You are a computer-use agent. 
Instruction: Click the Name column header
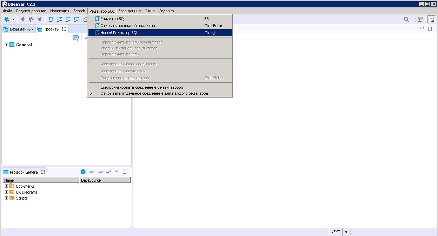41,180
